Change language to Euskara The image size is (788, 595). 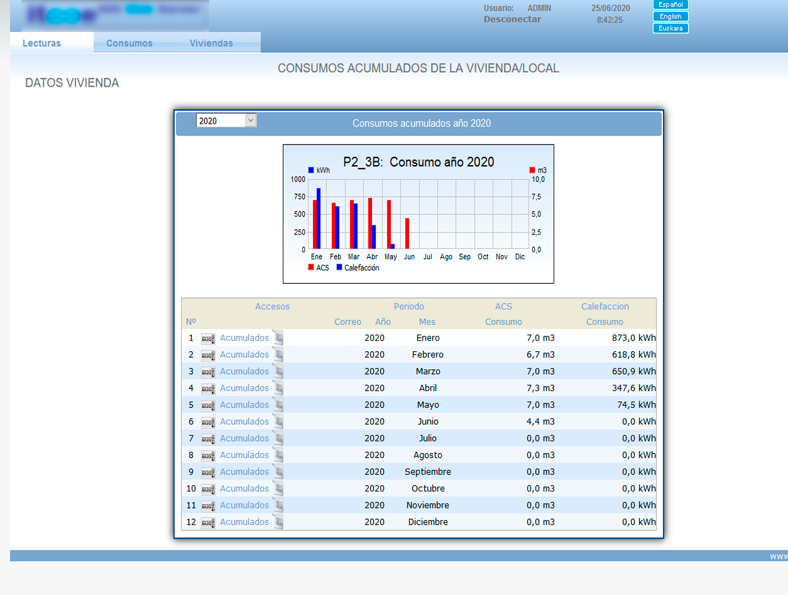point(670,28)
